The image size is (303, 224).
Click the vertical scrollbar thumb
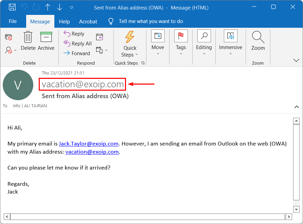click(x=296, y=162)
